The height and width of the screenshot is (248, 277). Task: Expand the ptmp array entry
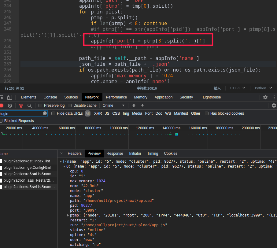point(68,215)
